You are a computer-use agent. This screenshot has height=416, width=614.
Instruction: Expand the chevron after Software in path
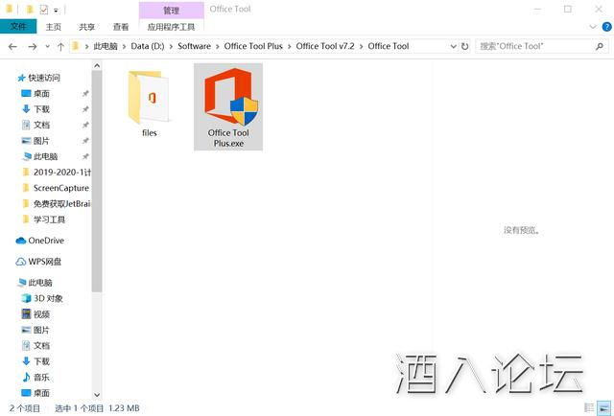pyautogui.click(x=218, y=47)
